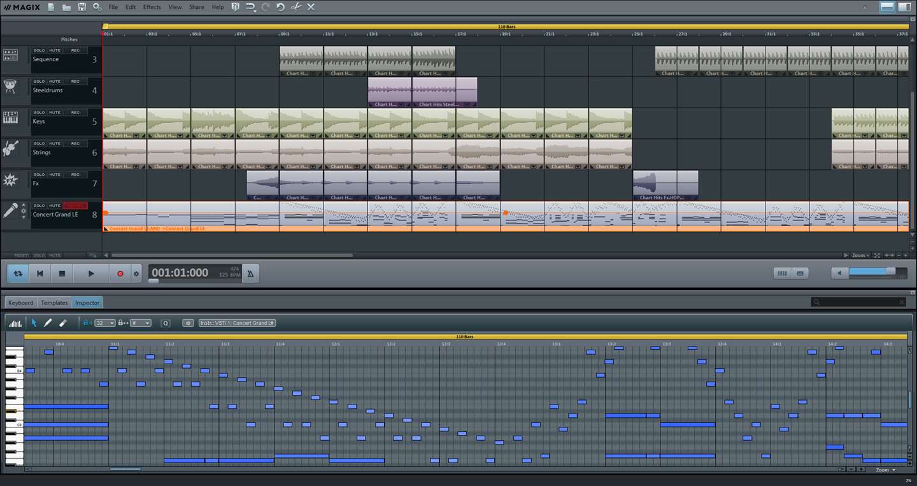Open the Effects menu
Screen dimensions: 917x486
tap(152, 7)
